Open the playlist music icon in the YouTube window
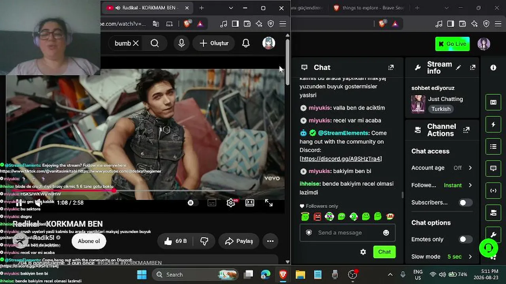Screen dimensions: 506x284 point(223,24)
